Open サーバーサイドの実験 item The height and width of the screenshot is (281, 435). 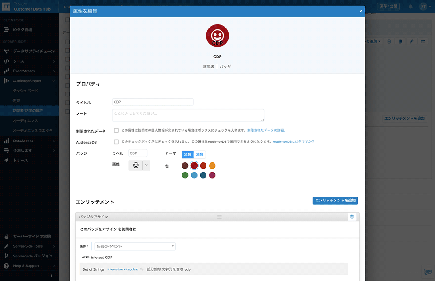pos(32,236)
